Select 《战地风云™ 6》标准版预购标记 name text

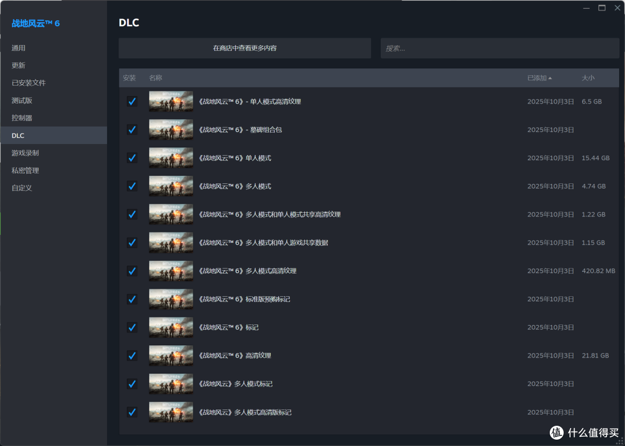click(244, 299)
